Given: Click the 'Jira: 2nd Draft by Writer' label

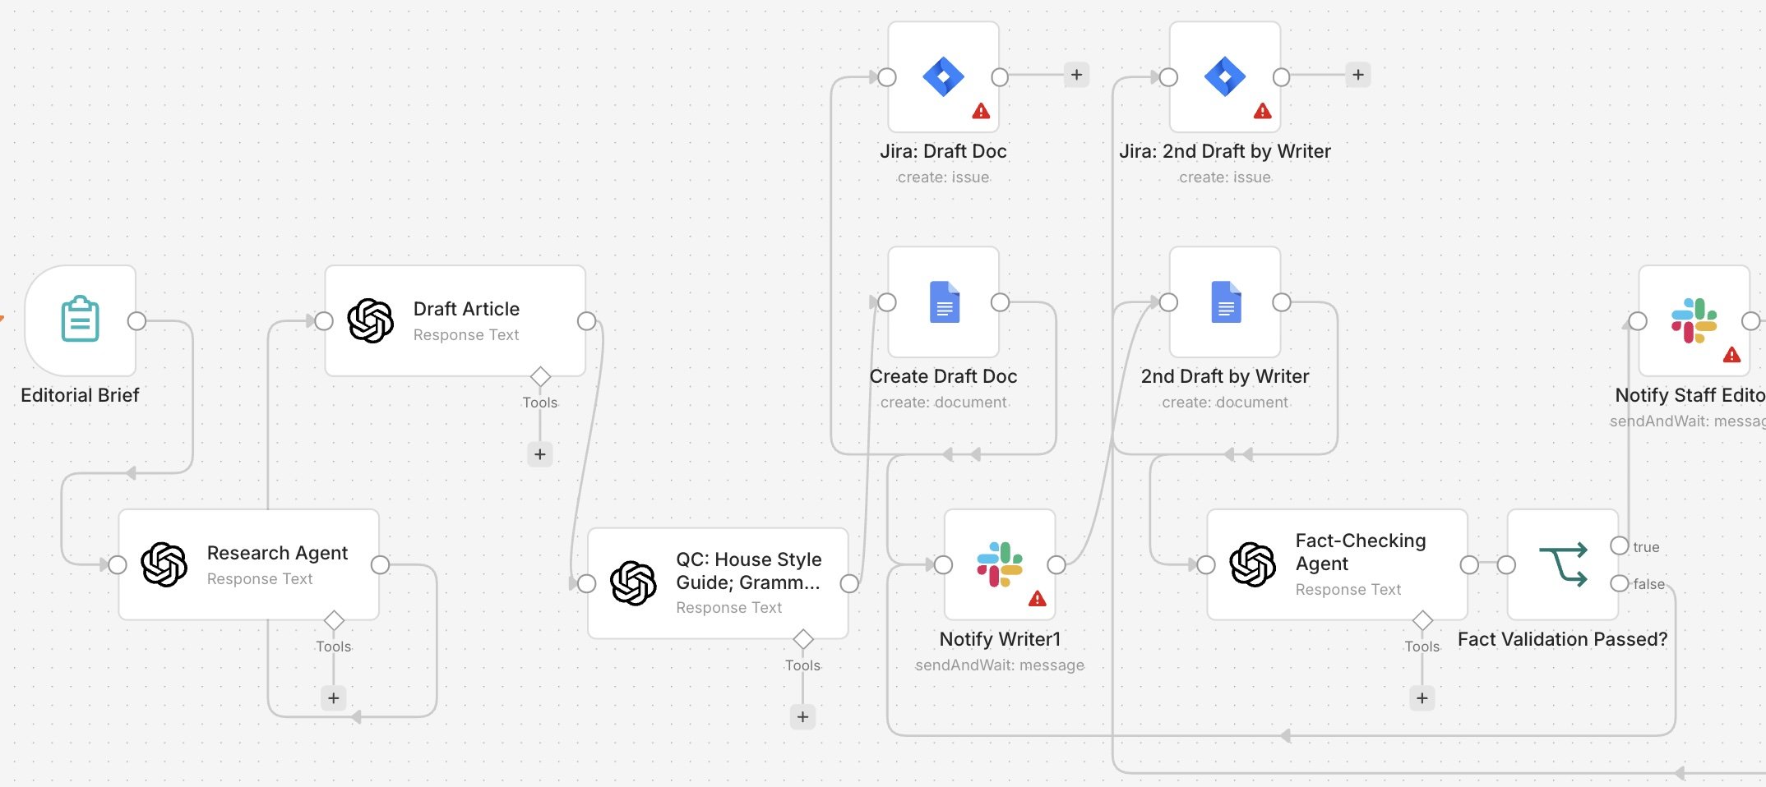Looking at the screenshot, I should (x=1225, y=151).
